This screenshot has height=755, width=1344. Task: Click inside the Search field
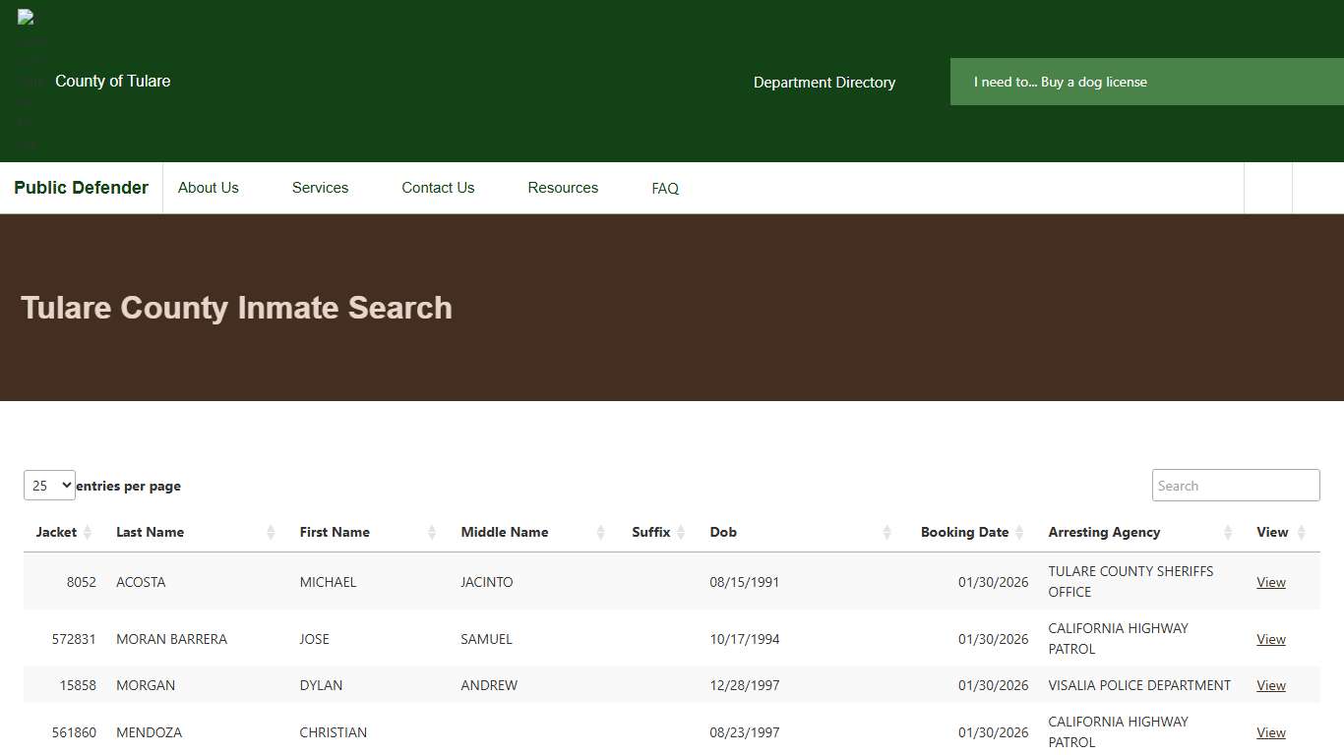click(x=1235, y=485)
